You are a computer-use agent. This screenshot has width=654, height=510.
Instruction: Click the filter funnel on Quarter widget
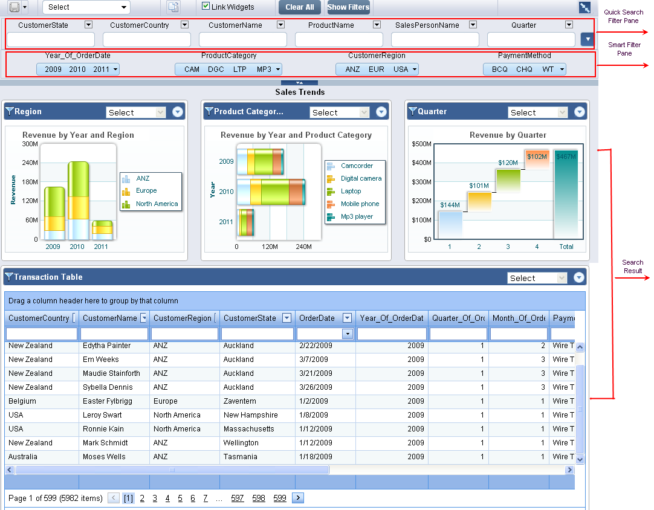click(413, 112)
